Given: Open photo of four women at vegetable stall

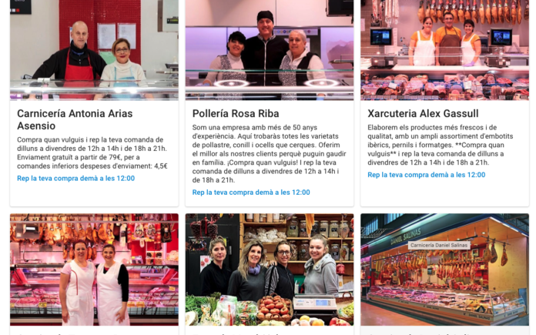Looking at the screenshot, I should point(270,270).
